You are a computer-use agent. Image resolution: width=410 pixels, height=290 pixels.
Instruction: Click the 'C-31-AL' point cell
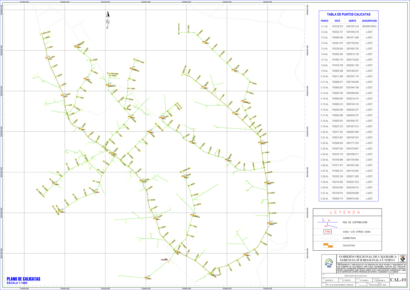[324, 193]
